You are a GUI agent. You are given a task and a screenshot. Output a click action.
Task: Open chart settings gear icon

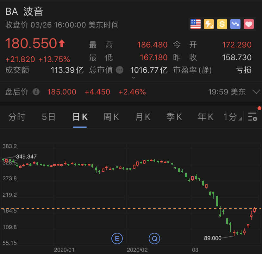pos(253,117)
